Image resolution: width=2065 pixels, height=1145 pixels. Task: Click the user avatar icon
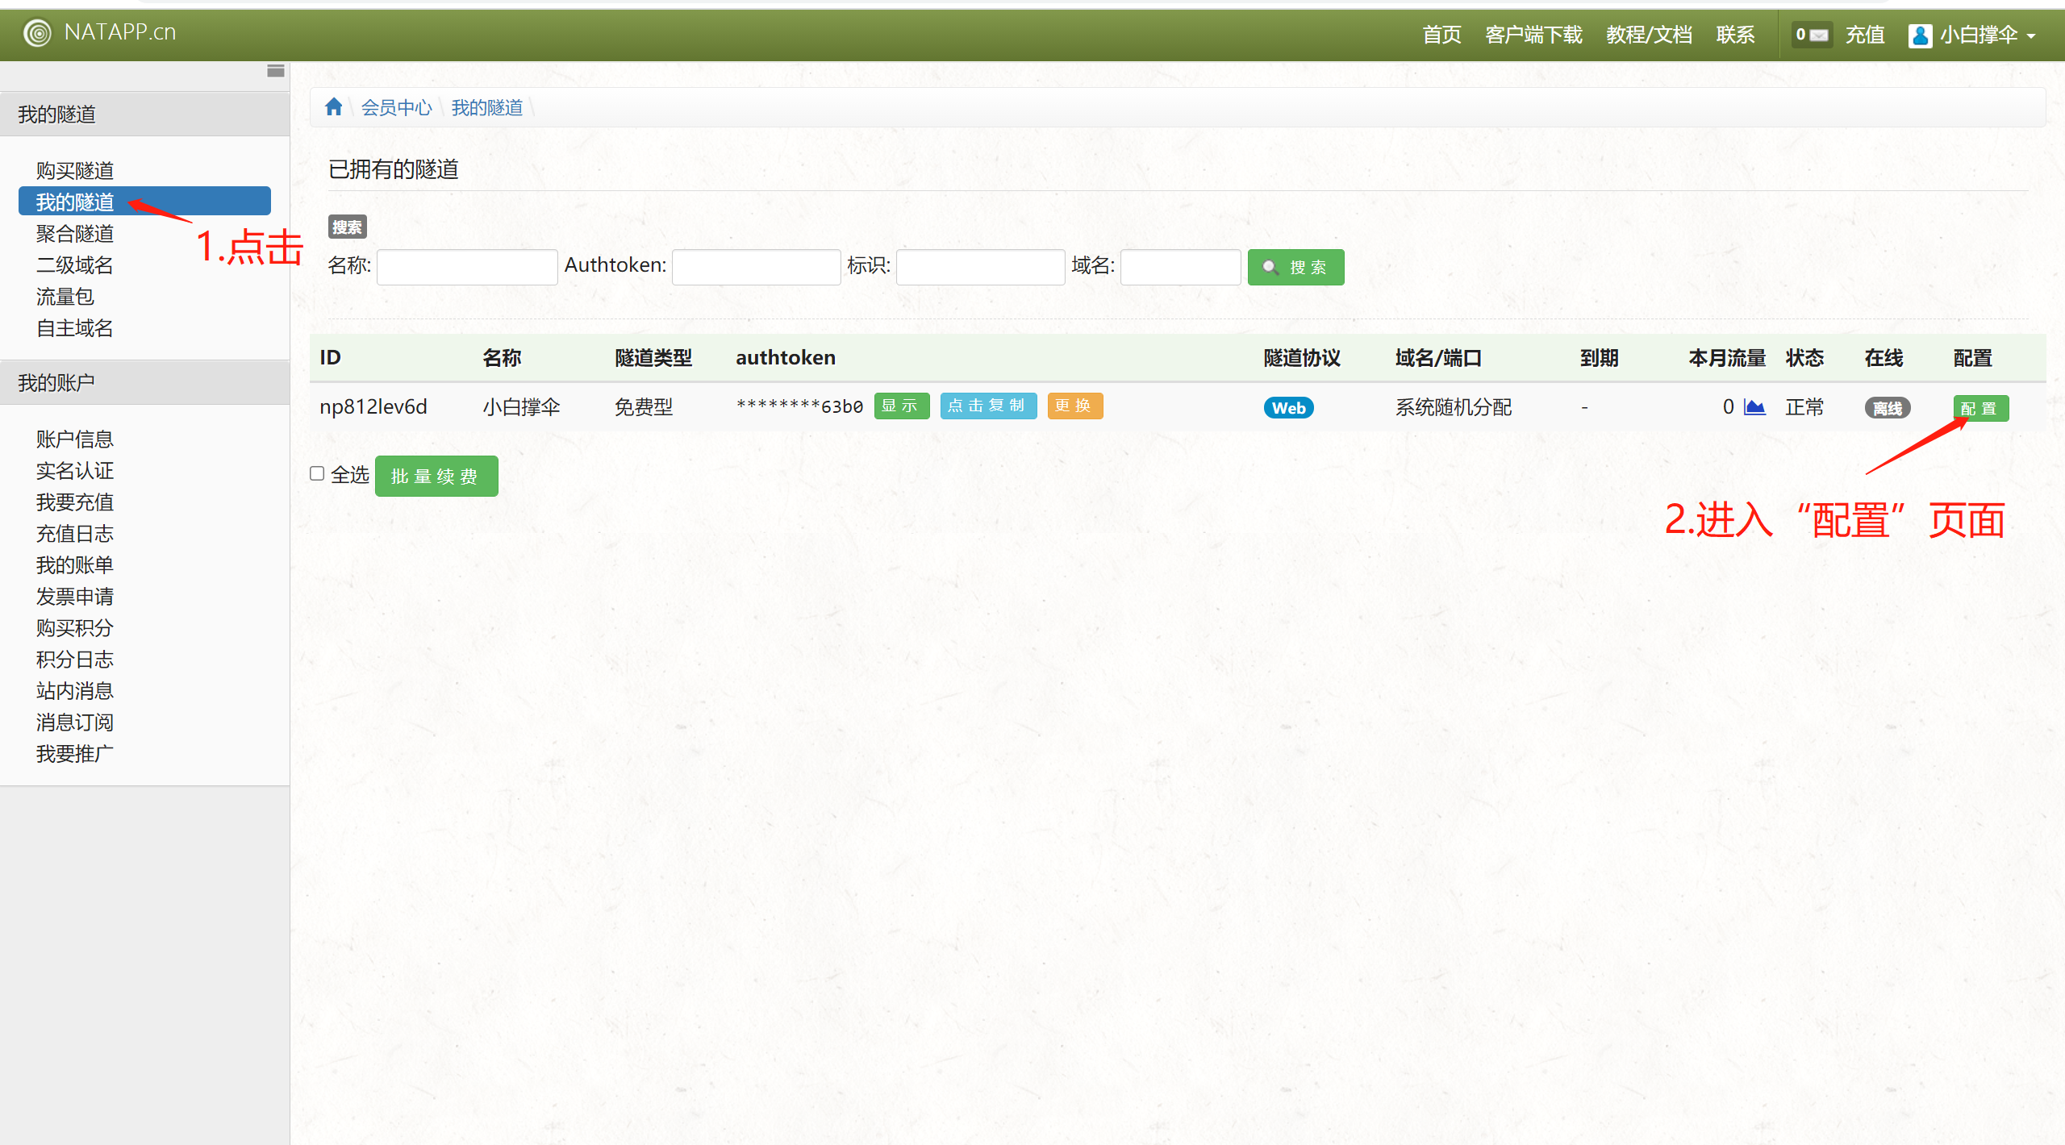click(1920, 36)
